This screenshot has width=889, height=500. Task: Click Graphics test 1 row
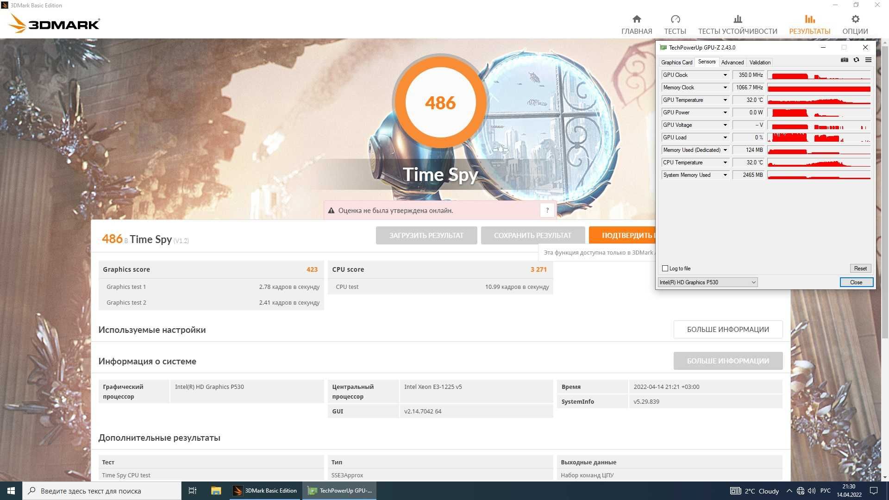(x=211, y=287)
